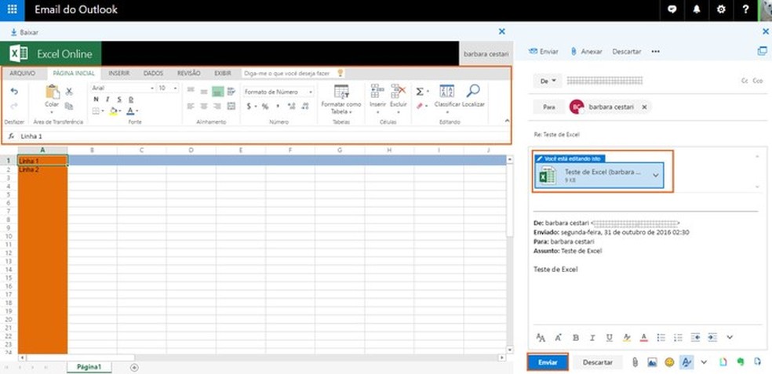
Task: Open Formatar como Tabela menu
Action: (341, 100)
